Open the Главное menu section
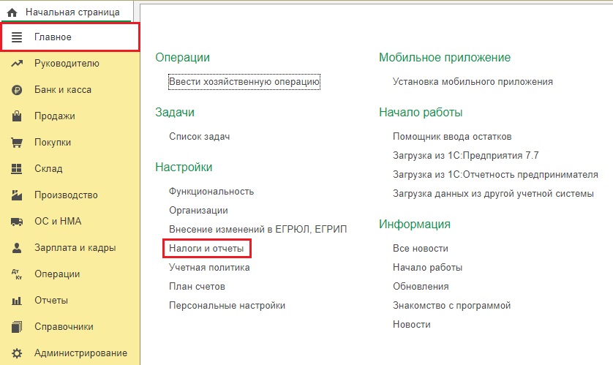This screenshot has width=613, height=365. (53, 37)
